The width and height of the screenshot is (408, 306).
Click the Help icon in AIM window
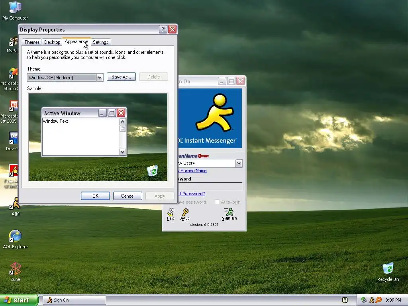click(171, 214)
